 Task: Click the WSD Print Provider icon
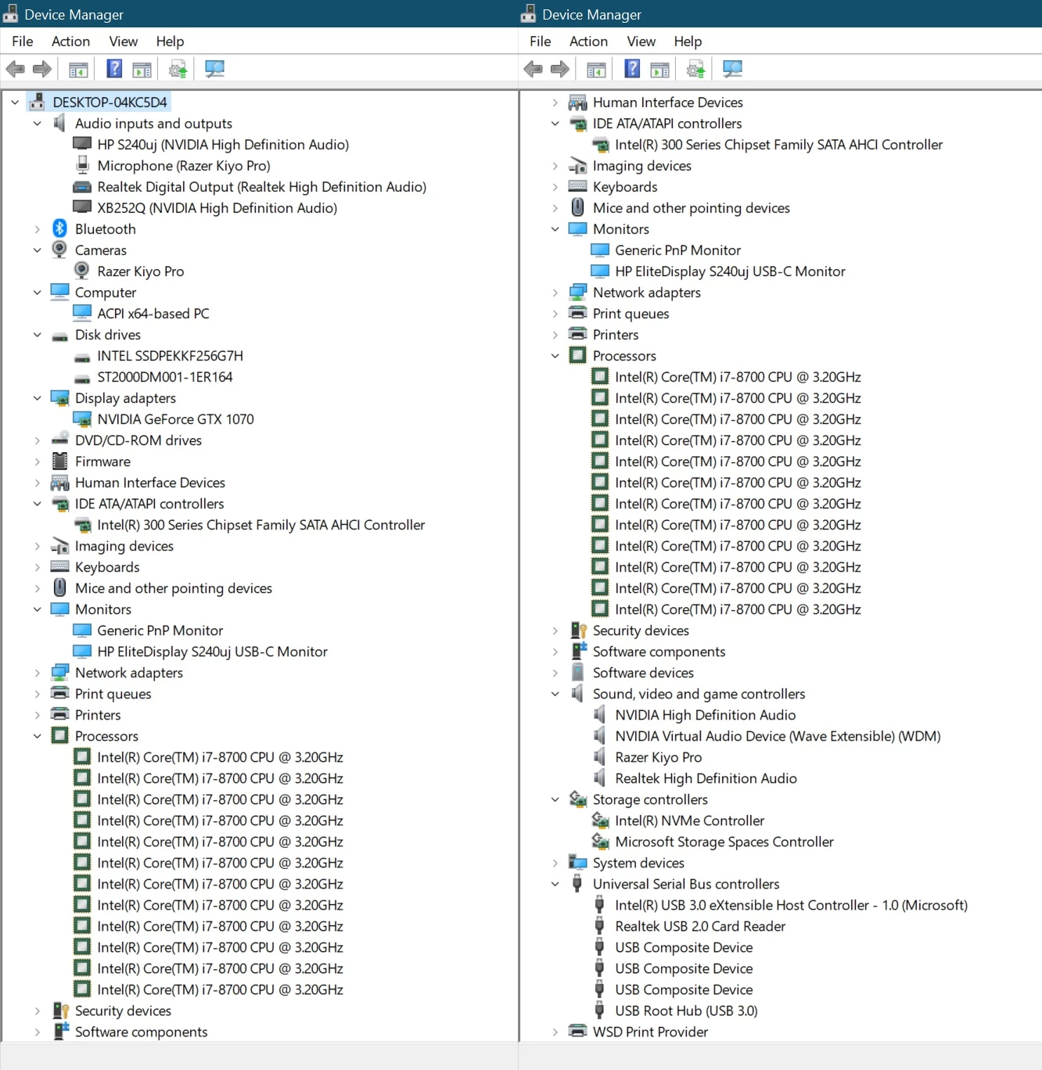tap(578, 1031)
